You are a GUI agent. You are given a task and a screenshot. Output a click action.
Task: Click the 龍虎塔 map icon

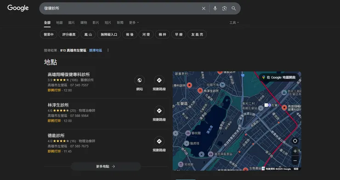point(187,143)
